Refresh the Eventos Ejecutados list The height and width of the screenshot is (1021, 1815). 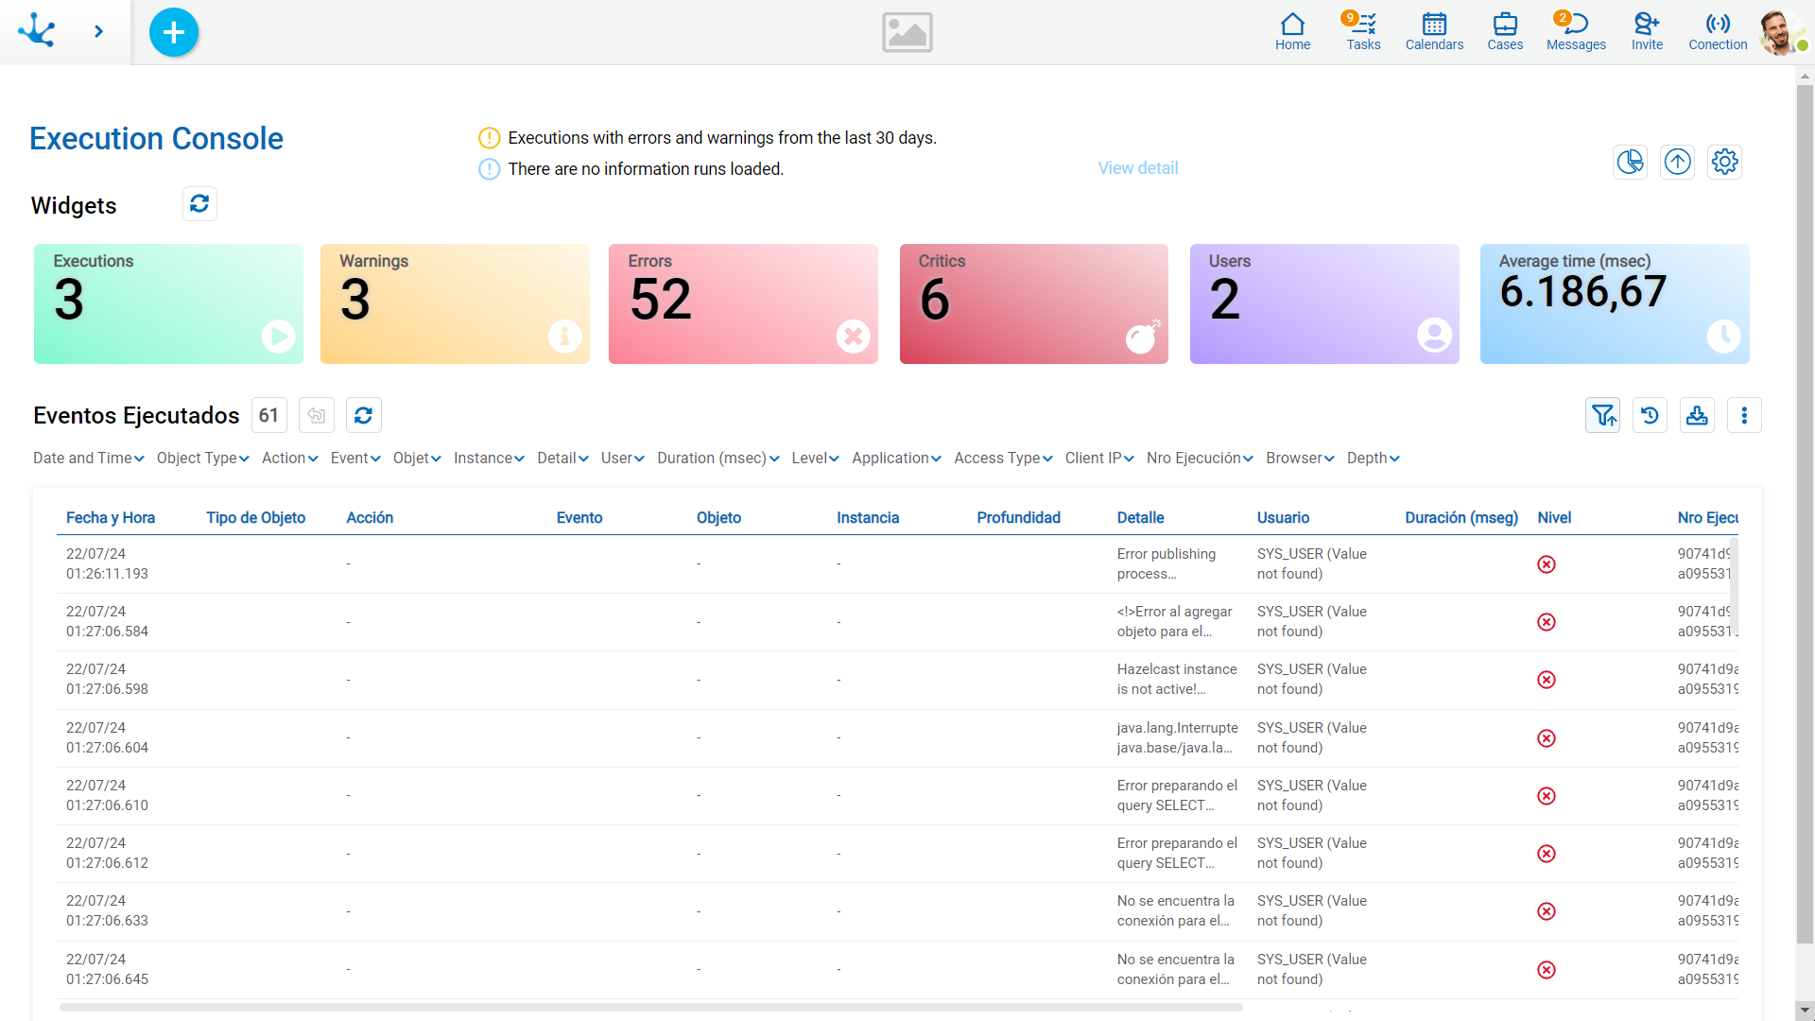pos(363,415)
